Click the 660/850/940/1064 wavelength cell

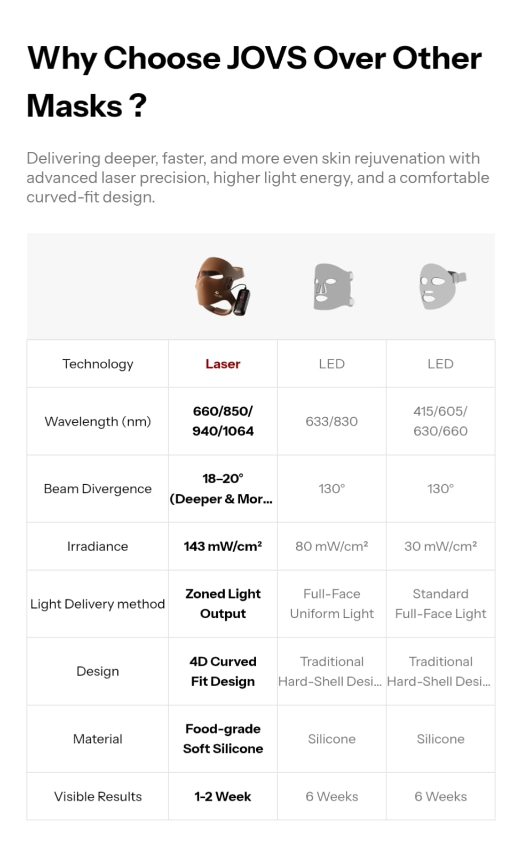point(223,421)
